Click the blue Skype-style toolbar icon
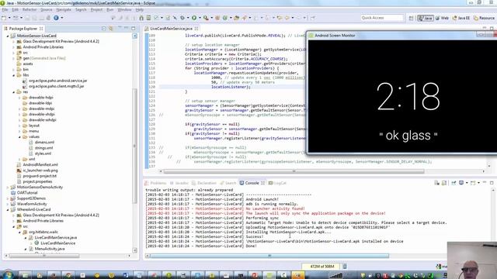 coord(56,18)
